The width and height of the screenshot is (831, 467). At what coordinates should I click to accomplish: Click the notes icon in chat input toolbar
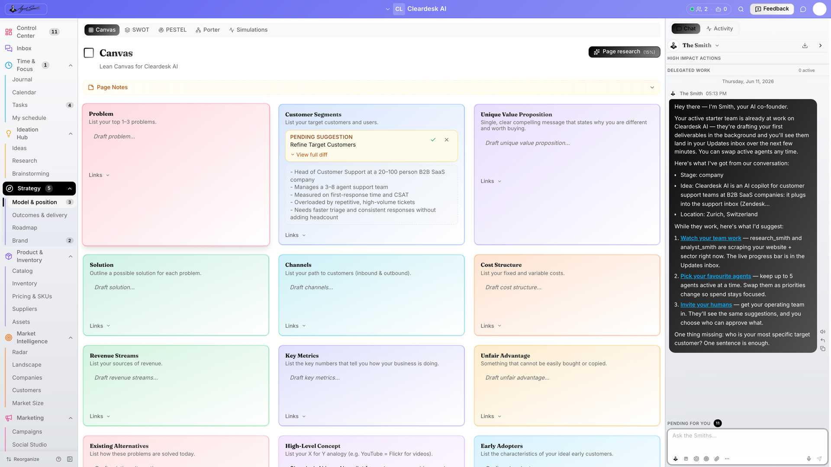(x=686, y=459)
